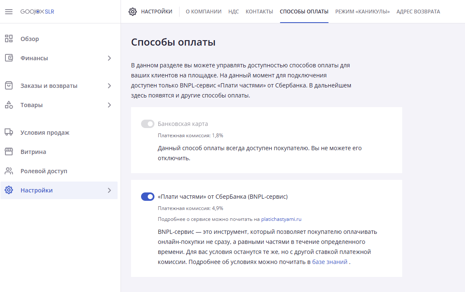Click the Финансы wallet icon
Screen dimensions: 465x292
point(9,58)
